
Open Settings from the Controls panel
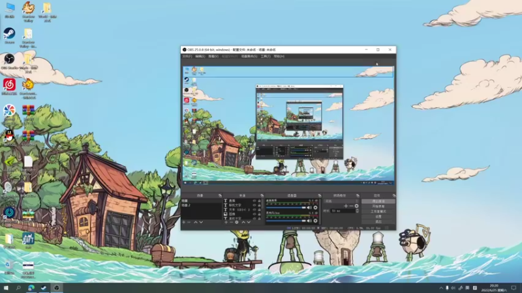(378, 216)
